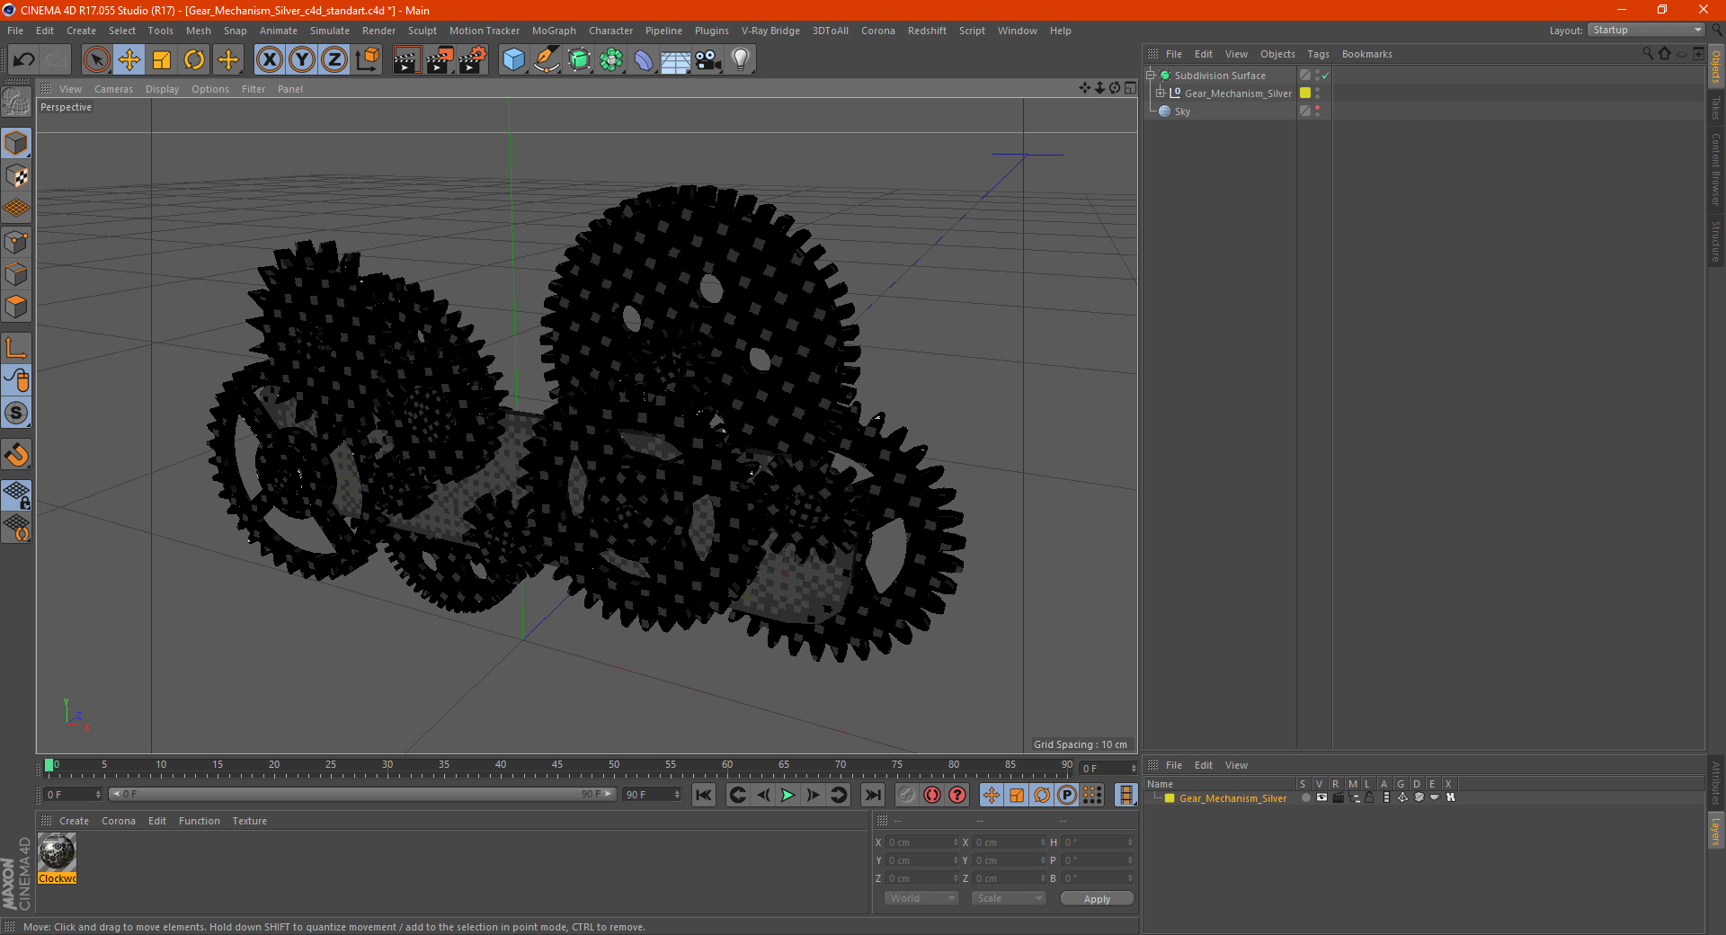Viewport: 1726px width, 935px height.
Task: Add a Floor environment object
Action: 675,60
